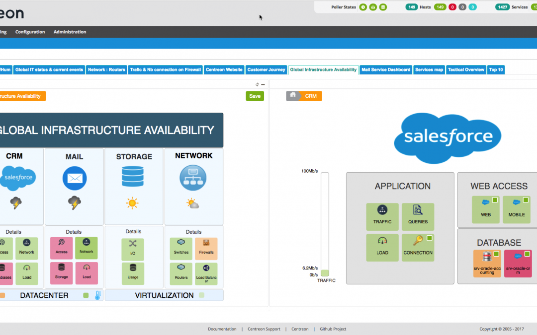Click the green hosts up 149 badge
The height and width of the screenshot is (335, 537).
pos(440,7)
